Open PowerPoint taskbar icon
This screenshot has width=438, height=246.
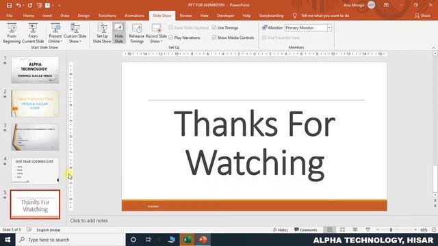coord(203,240)
